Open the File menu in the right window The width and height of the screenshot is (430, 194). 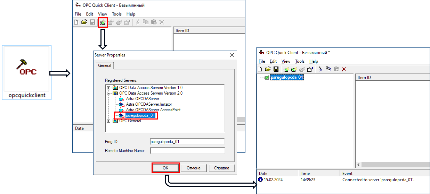261,61
